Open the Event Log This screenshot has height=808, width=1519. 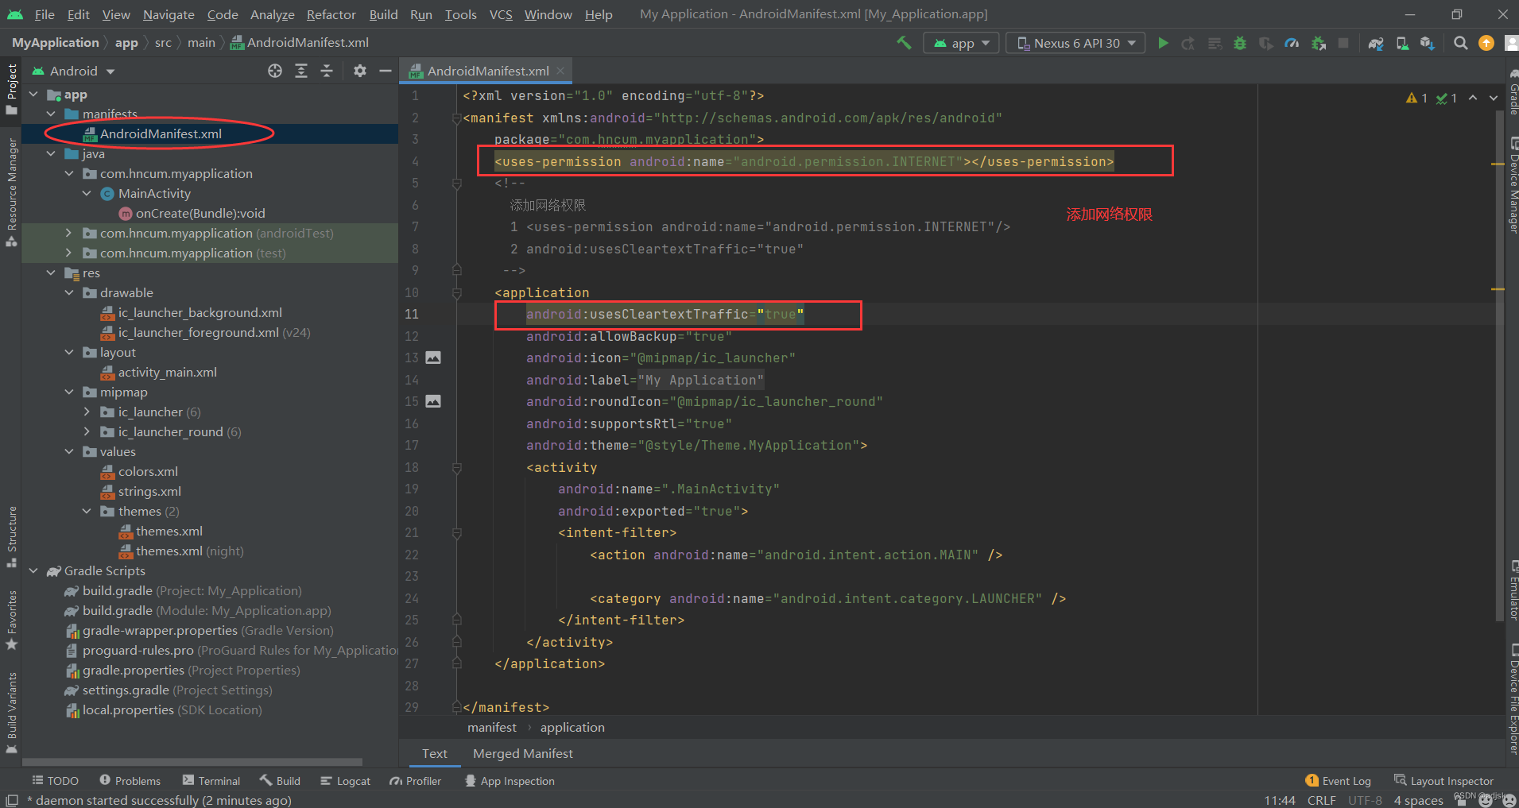pyautogui.click(x=1338, y=781)
